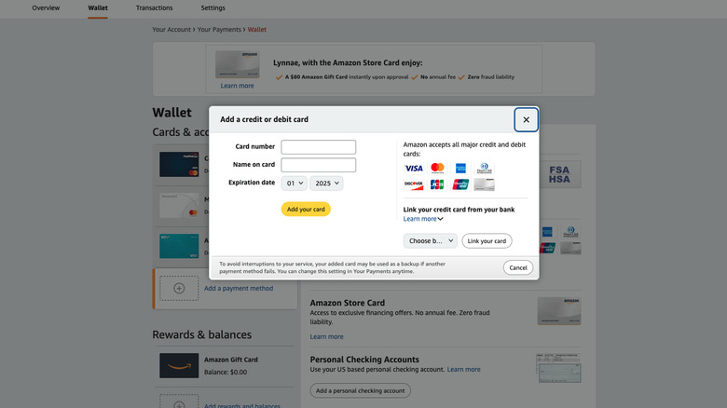Go to the Settings tab

point(213,7)
